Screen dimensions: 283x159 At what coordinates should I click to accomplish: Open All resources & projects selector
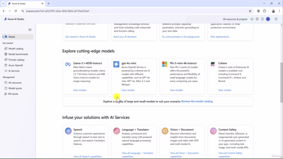pyautogui.click(x=235, y=19)
